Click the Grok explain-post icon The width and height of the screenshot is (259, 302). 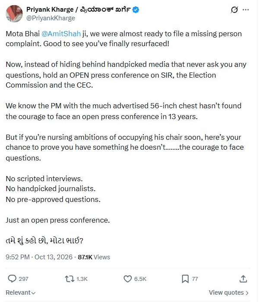234,9
